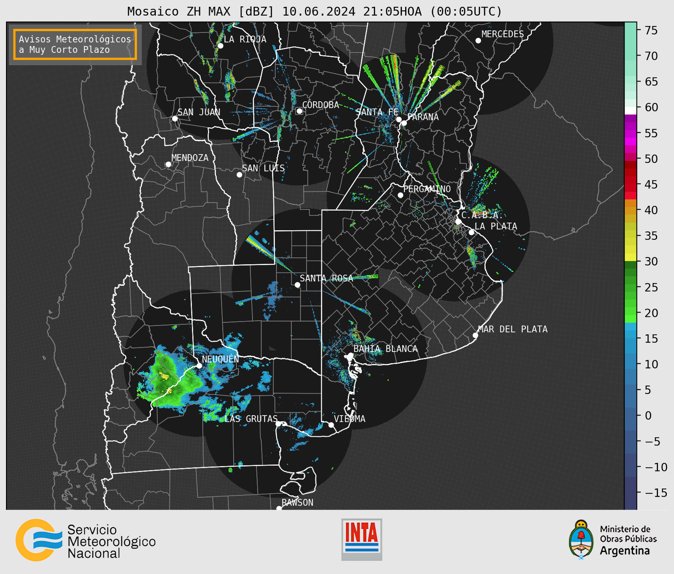Click the SANTA ROSA city label
Screen dimensions: 674x574
(327, 279)
